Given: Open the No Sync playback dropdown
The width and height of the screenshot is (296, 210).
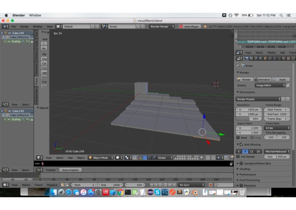Looking at the screenshot, I should (x=191, y=185).
